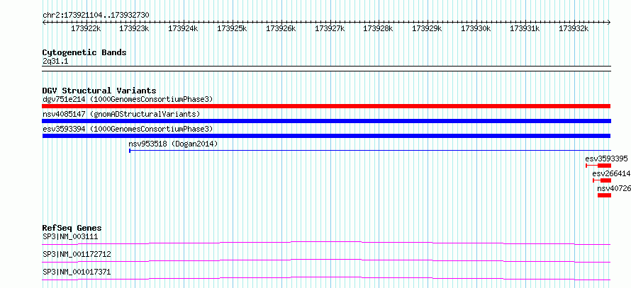Click the 173928k ruler tick label
Viewport: 631px width, 288px height.
379,28
